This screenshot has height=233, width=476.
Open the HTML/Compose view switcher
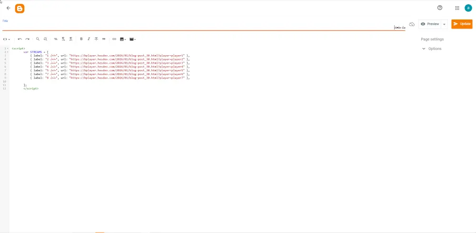[x=6, y=39]
